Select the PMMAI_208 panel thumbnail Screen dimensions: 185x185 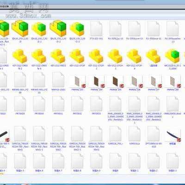point(173,81)
